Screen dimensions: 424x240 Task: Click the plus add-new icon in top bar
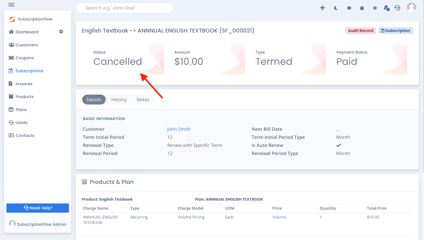click(x=322, y=8)
